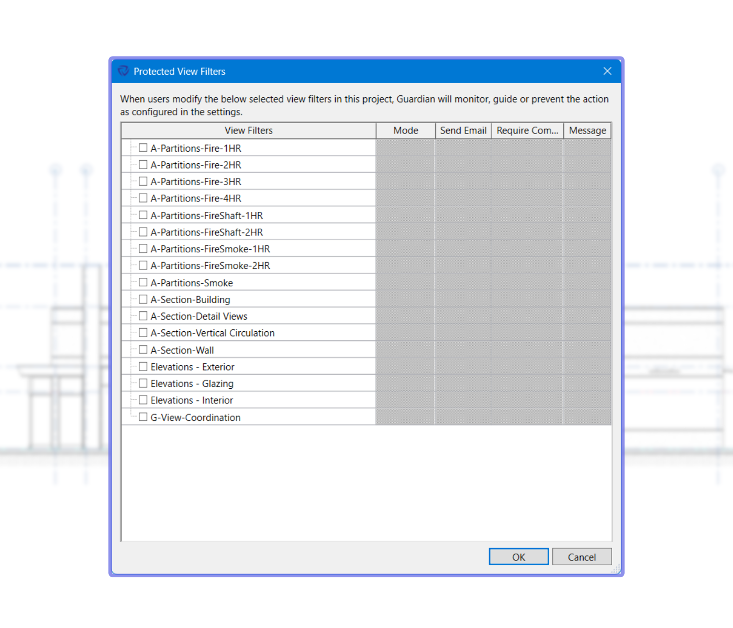The width and height of the screenshot is (733, 628).
Task: Enable protection for A-Partitions-Fire-1HR filter
Action: [143, 148]
